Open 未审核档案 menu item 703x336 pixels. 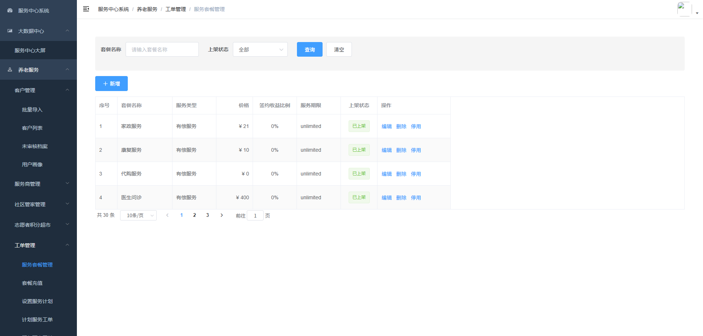(x=38, y=146)
